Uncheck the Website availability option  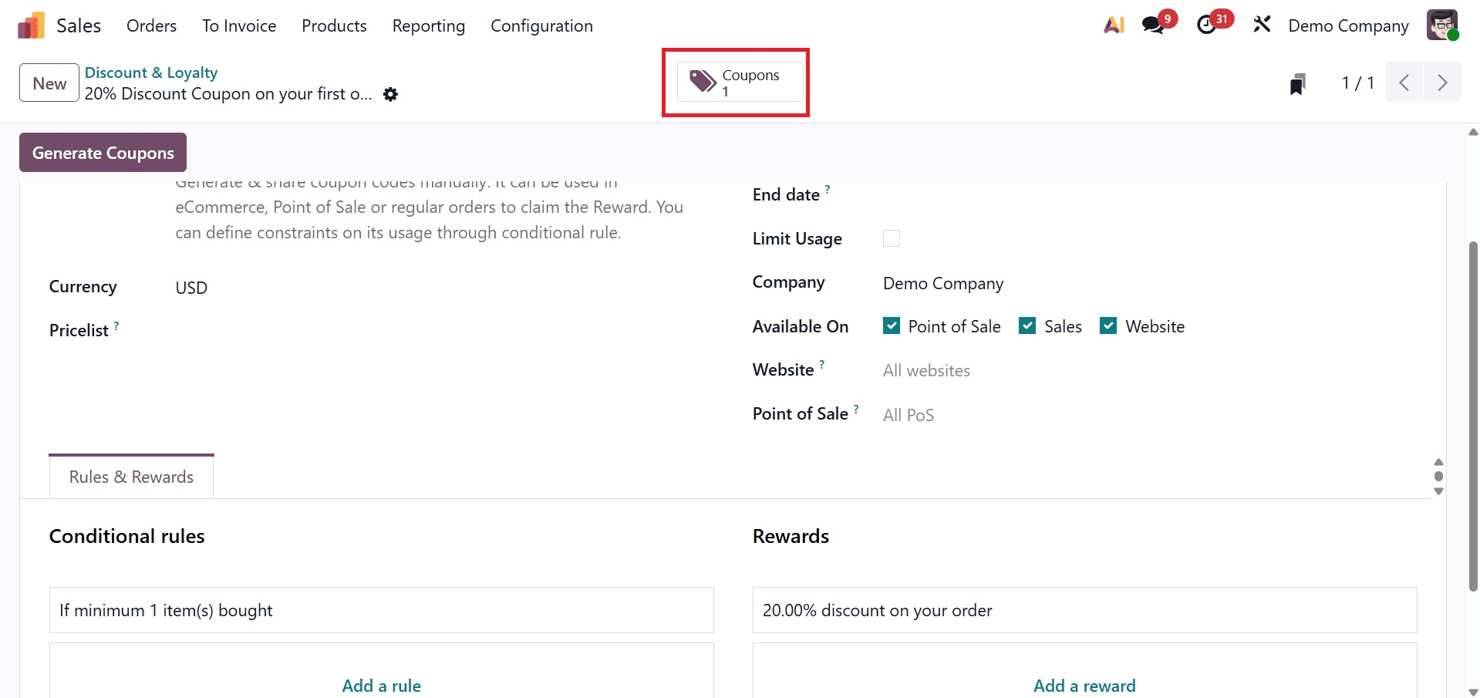point(1109,325)
